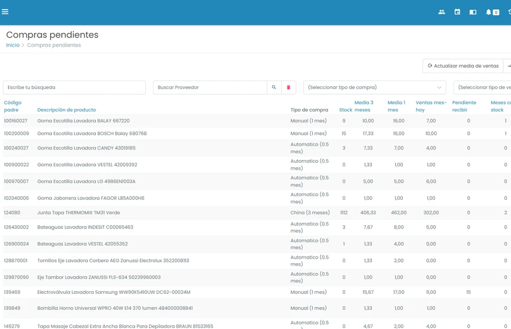
Task: Open the book icon in the header
Action: (473, 12)
